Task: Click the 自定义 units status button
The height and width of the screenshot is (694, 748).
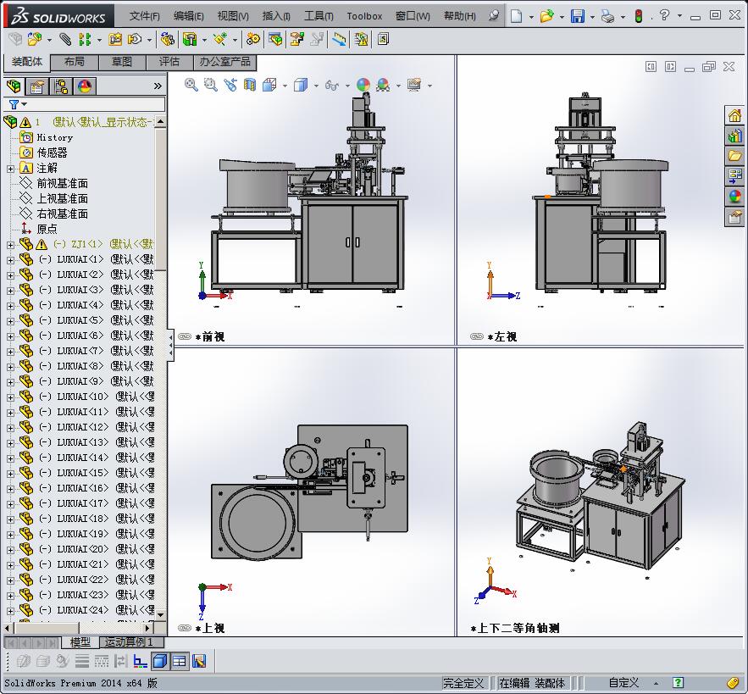Action: [623, 682]
